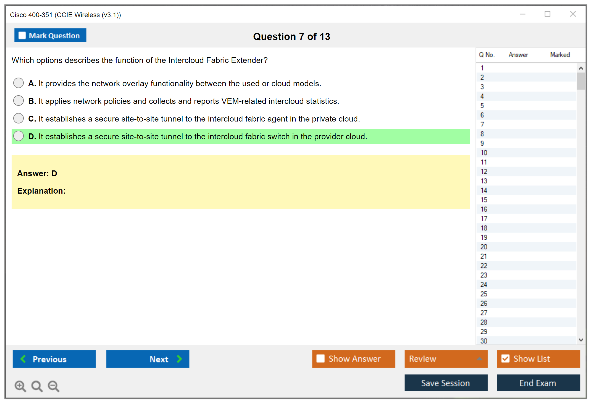Uncheck the Show List checkbox
Image resolution: width=594 pixels, height=406 pixels.
coord(505,358)
